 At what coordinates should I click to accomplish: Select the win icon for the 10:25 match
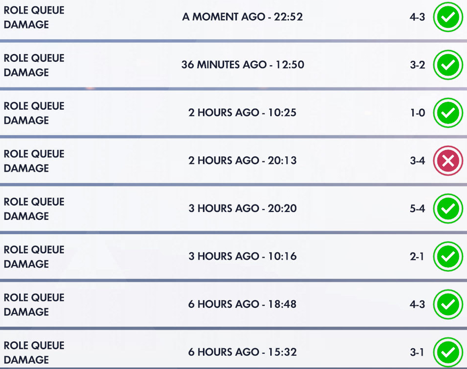click(448, 113)
